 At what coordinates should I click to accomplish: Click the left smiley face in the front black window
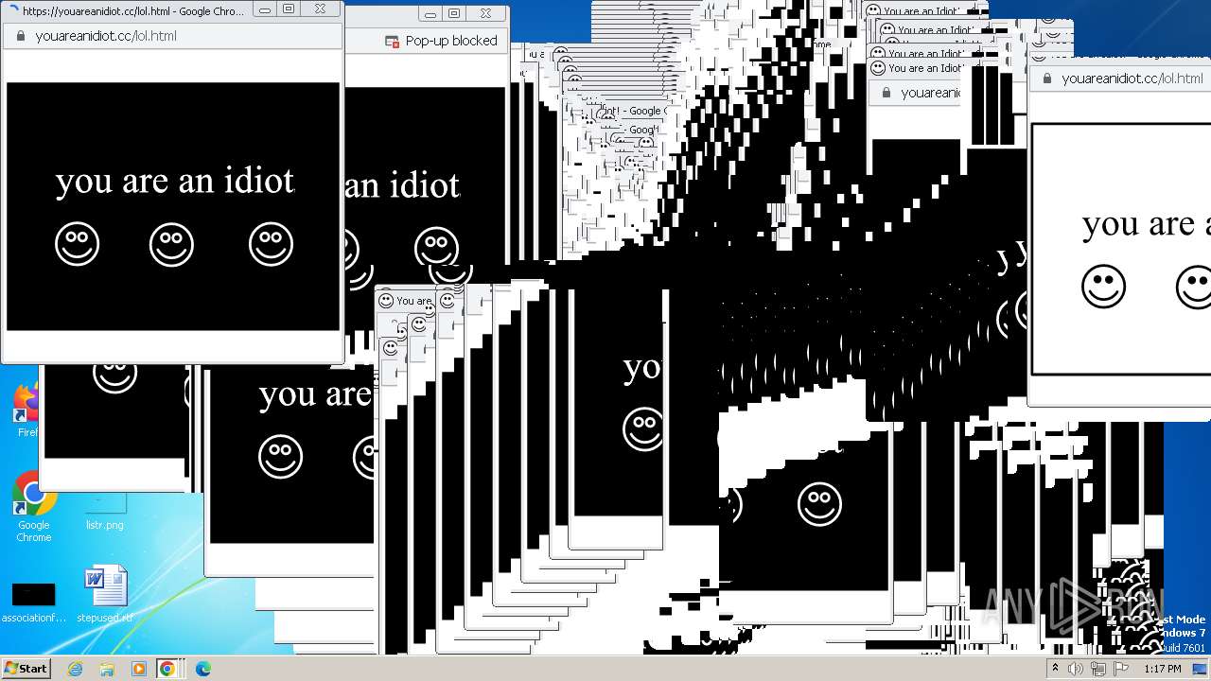coord(77,245)
